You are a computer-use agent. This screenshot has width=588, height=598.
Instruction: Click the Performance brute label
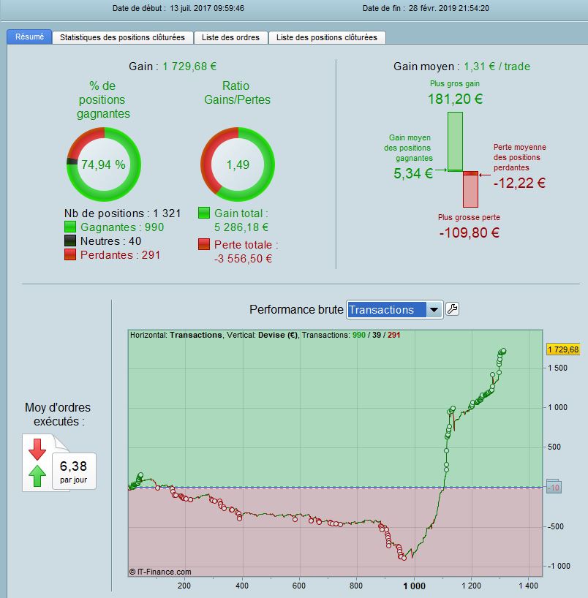tap(296, 309)
